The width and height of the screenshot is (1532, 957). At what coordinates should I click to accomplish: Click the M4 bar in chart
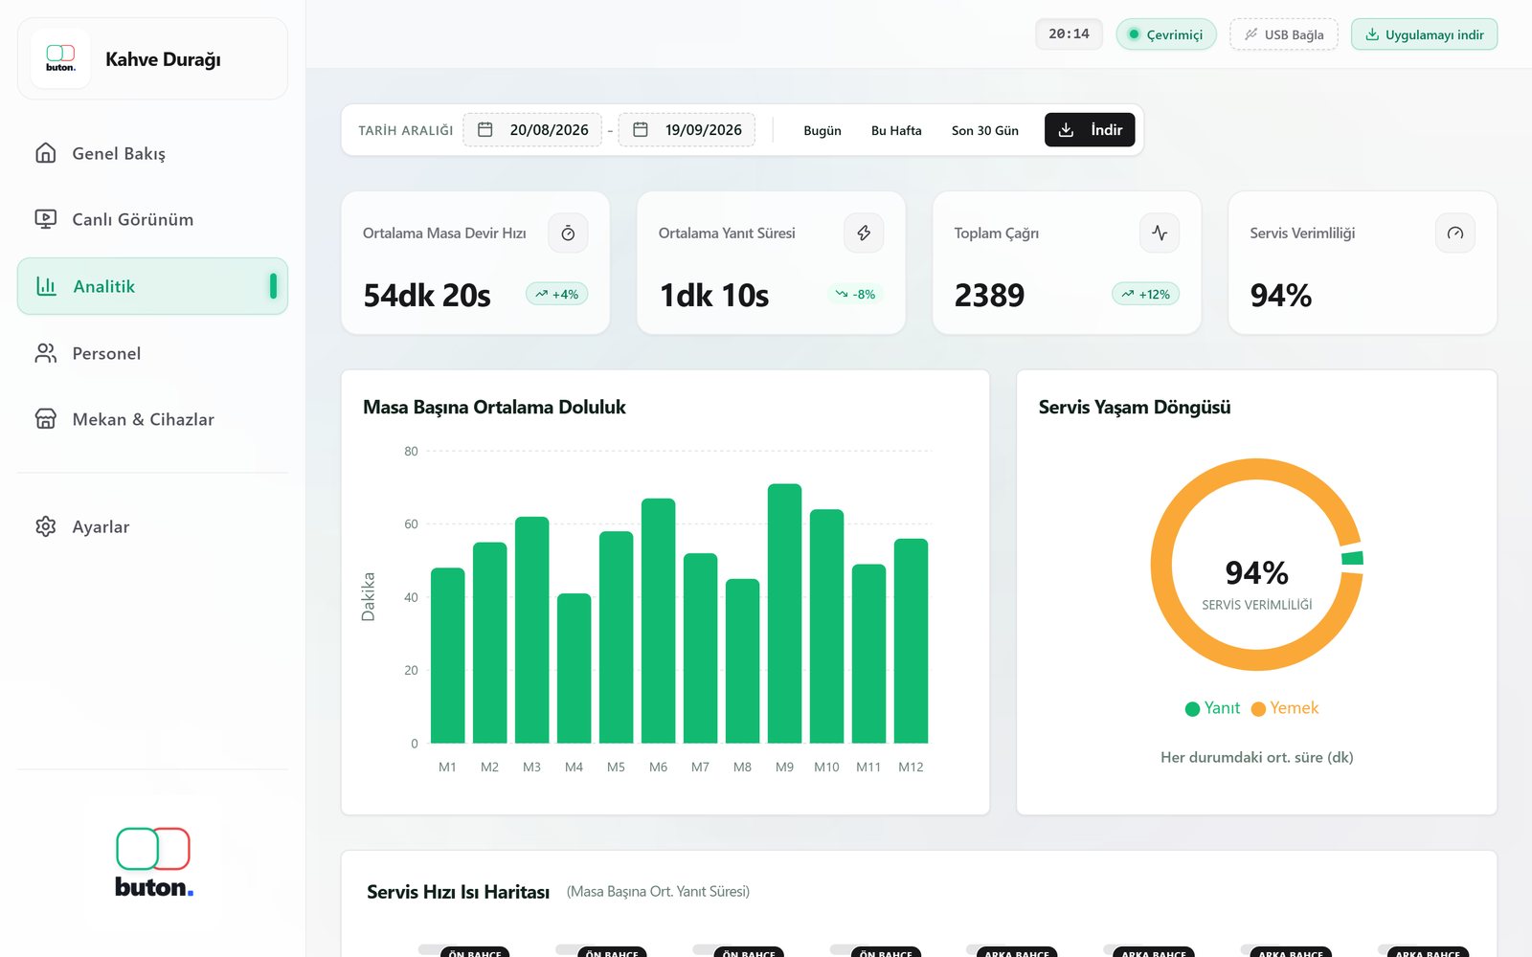[574, 668]
